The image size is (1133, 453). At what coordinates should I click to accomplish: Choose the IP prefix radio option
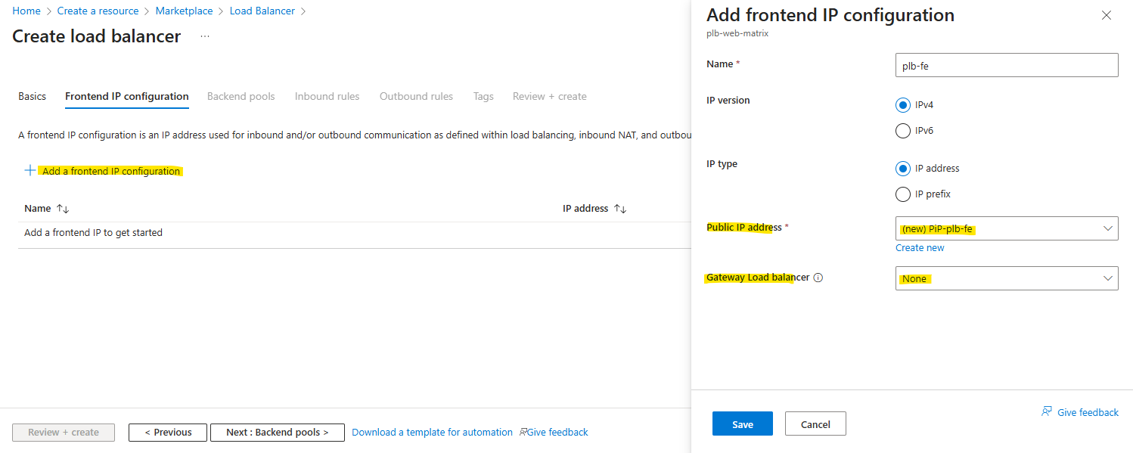[902, 194]
